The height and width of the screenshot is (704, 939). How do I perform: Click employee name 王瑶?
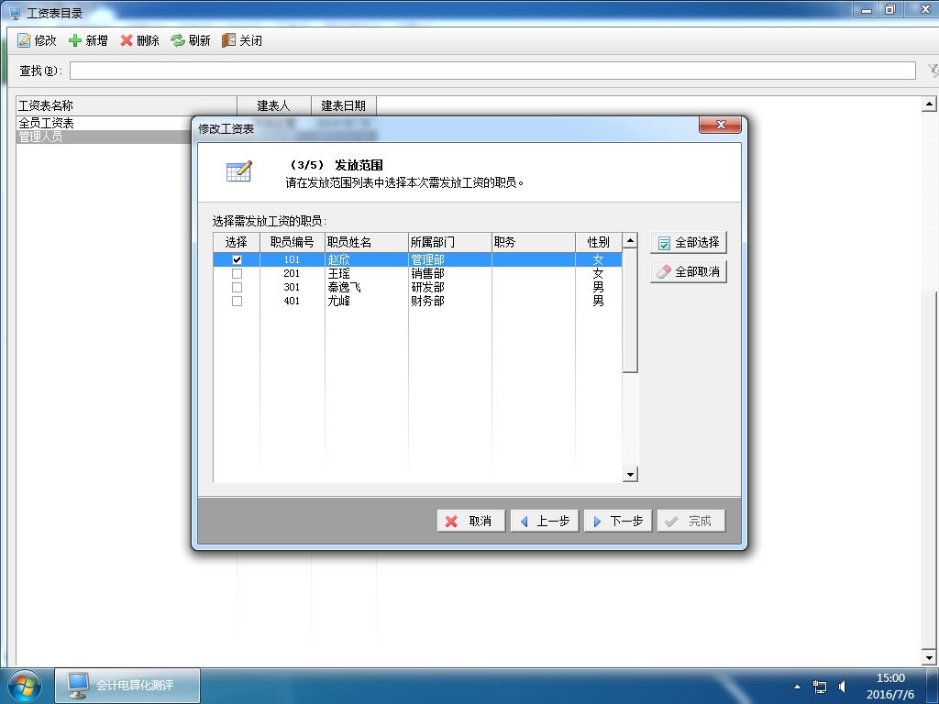[339, 273]
